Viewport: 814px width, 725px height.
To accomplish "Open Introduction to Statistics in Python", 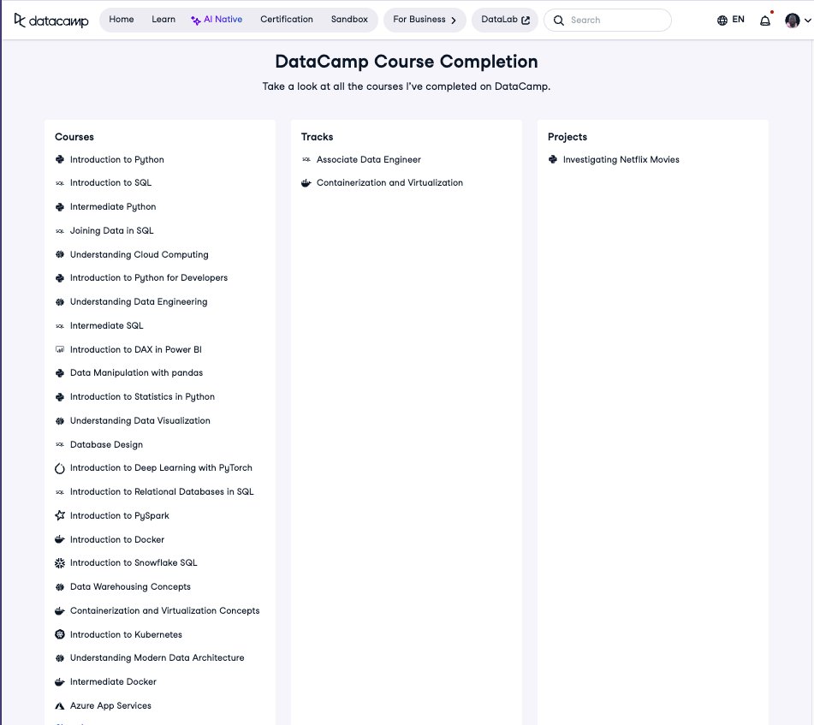I will 142,396.
